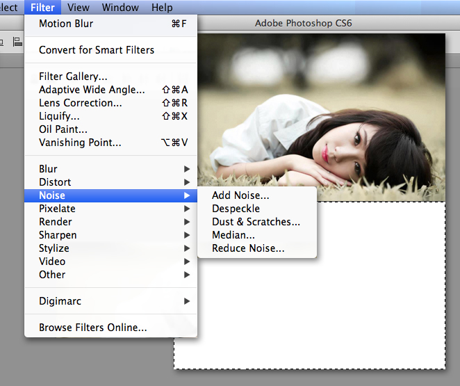This screenshot has height=386, width=460.
Task: Open the Reduce Noise dialog
Action: click(248, 248)
